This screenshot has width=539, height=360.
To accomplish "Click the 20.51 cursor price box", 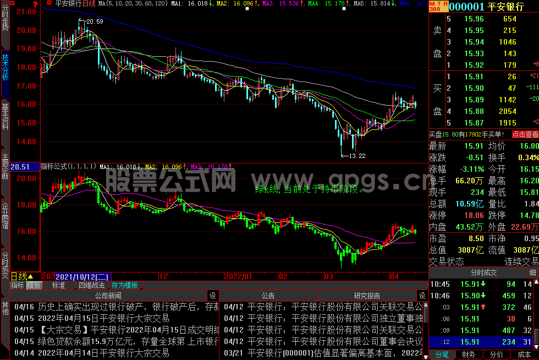I will (25, 167).
